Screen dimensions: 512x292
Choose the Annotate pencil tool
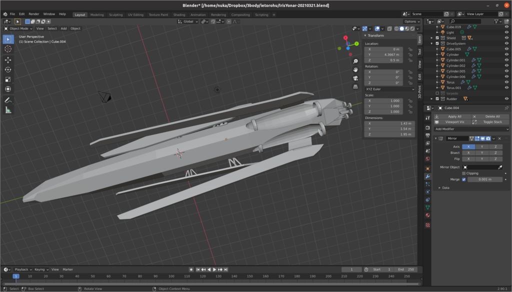(x=8, y=100)
